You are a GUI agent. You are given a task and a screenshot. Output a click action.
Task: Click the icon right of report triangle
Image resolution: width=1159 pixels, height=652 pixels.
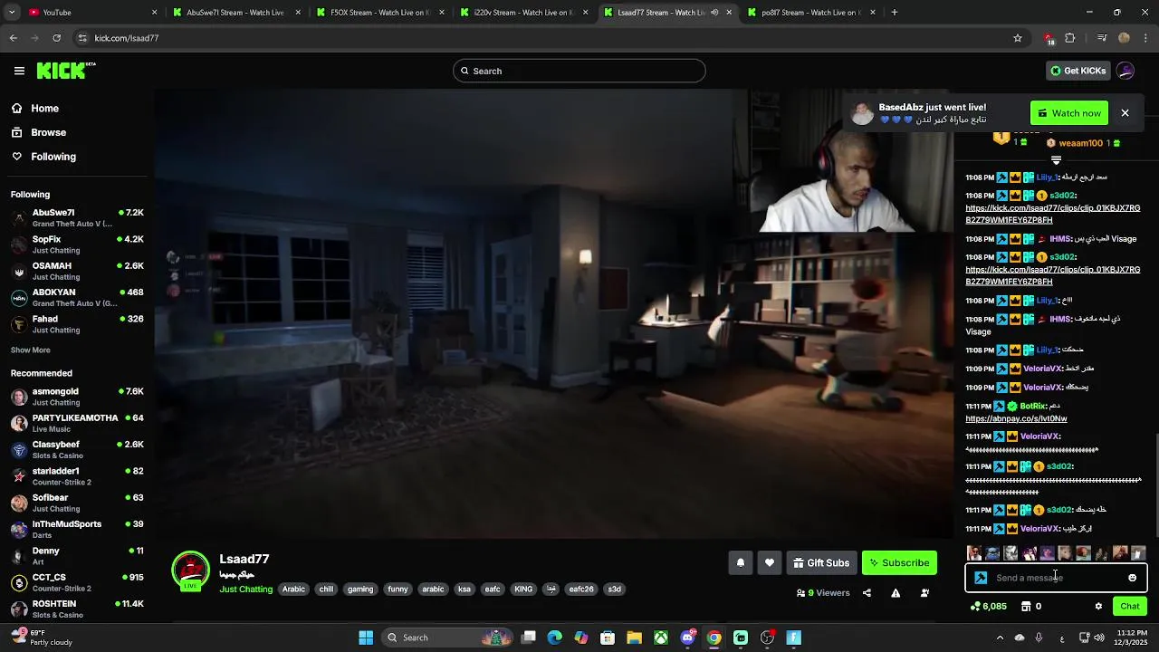click(924, 593)
